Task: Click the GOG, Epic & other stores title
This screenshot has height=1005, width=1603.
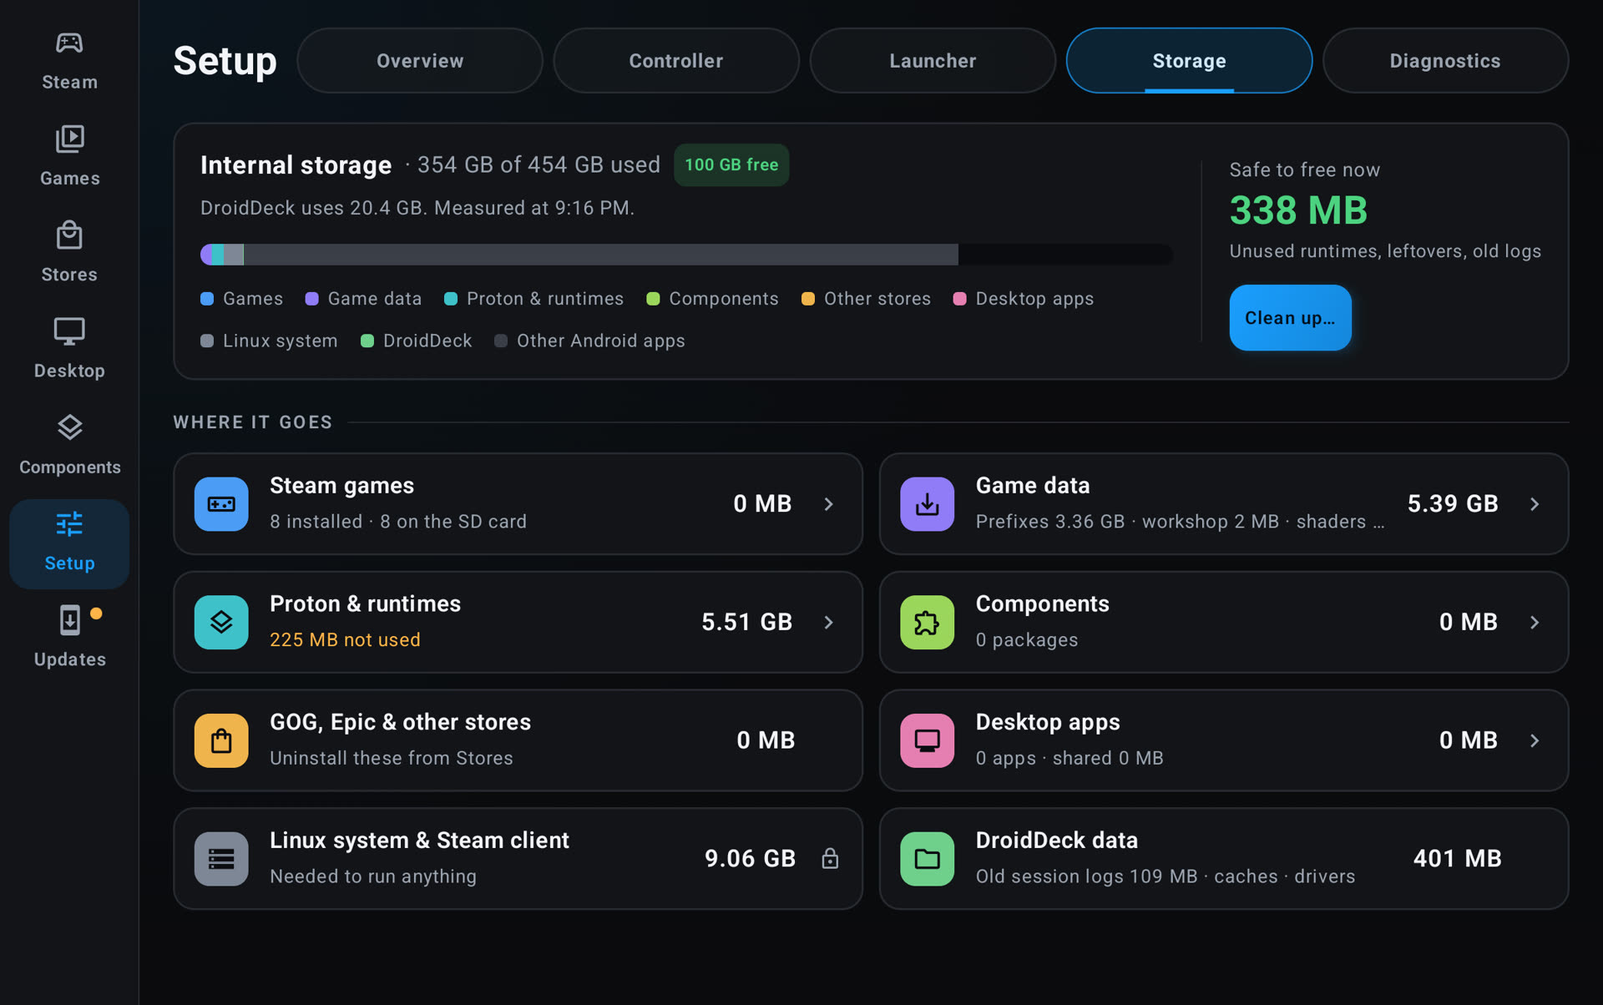Action: click(400, 722)
